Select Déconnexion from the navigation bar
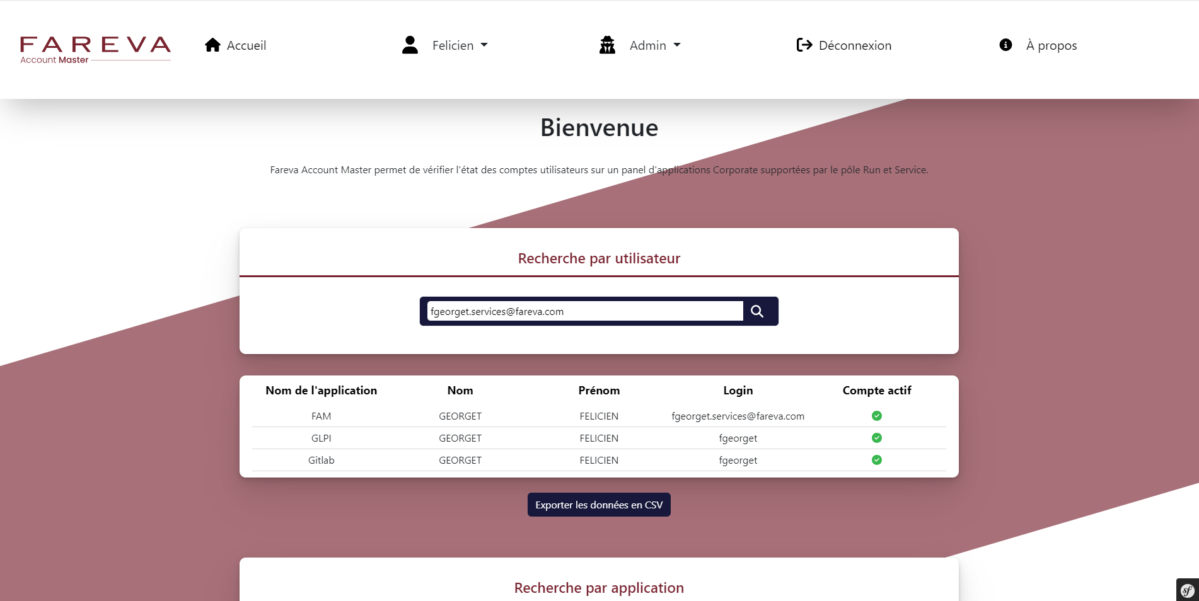This screenshot has height=601, width=1199. [x=855, y=45]
